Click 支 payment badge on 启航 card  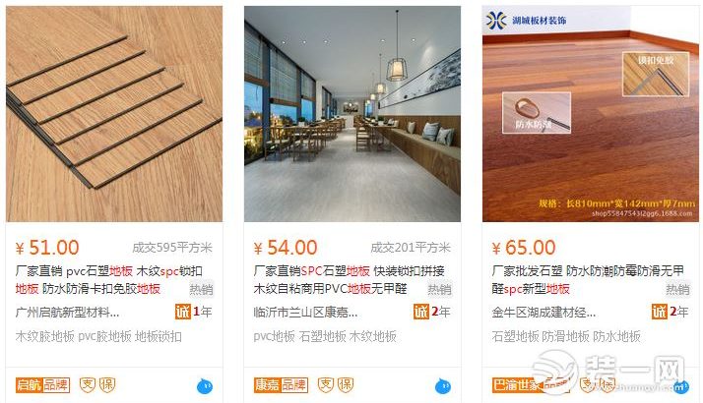[x=88, y=385]
